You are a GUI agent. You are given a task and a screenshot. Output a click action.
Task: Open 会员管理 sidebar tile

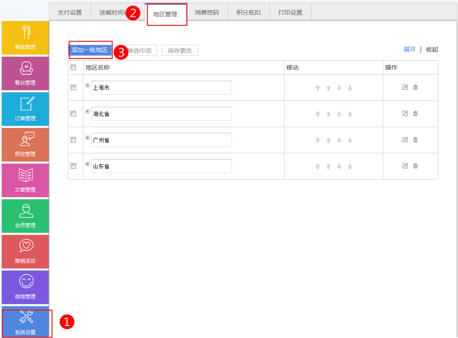(x=25, y=216)
